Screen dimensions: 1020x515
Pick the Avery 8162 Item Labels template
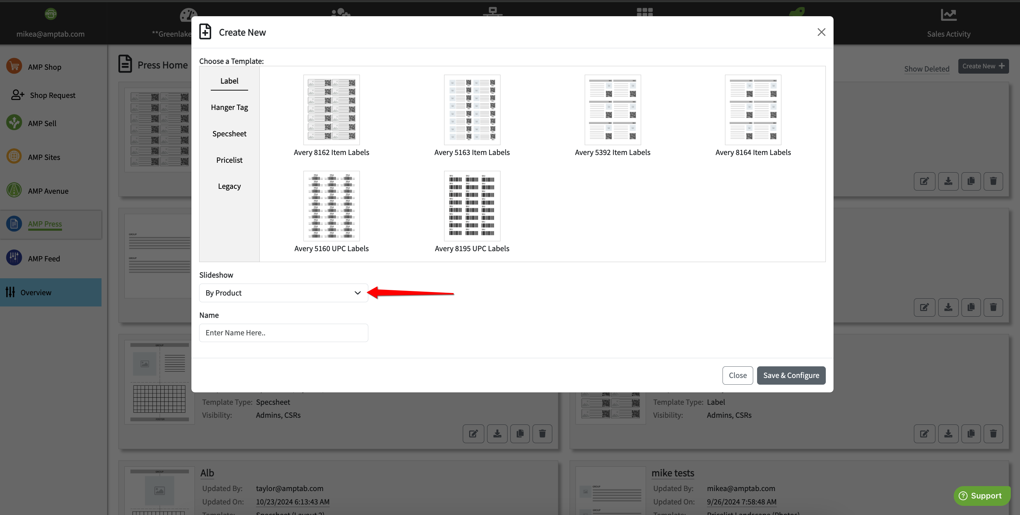(x=331, y=110)
